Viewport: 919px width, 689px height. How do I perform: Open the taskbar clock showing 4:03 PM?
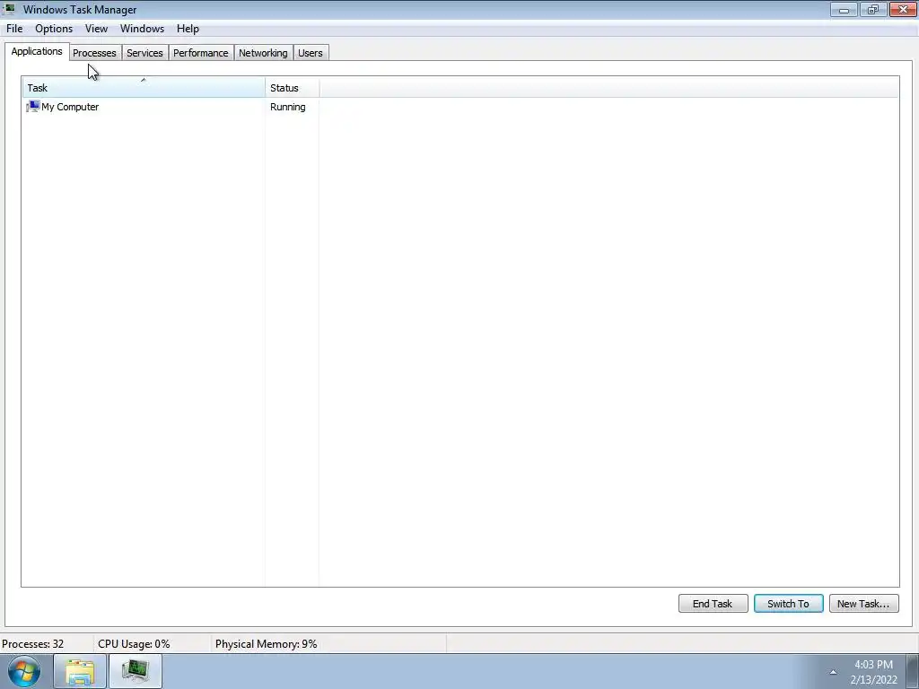pos(873,672)
